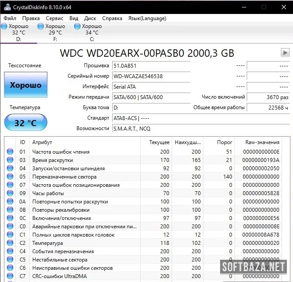Select the C: drive tab at 34 °C
293x282 pixels.
click(92, 33)
